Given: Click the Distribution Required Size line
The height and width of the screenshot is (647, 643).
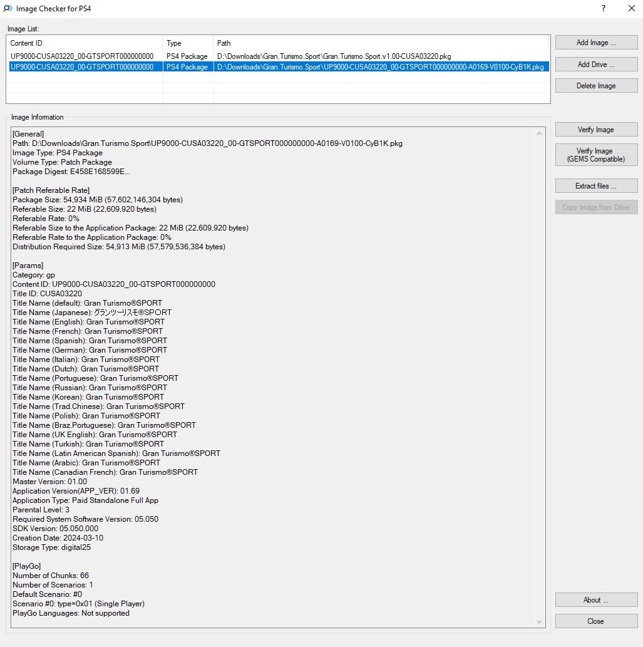Looking at the screenshot, I should coord(119,247).
